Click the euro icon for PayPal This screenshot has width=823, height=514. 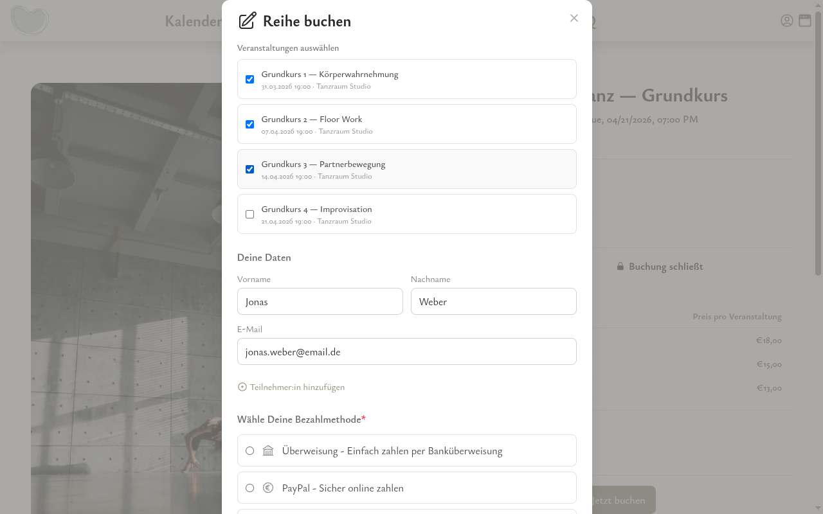pyautogui.click(x=268, y=488)
